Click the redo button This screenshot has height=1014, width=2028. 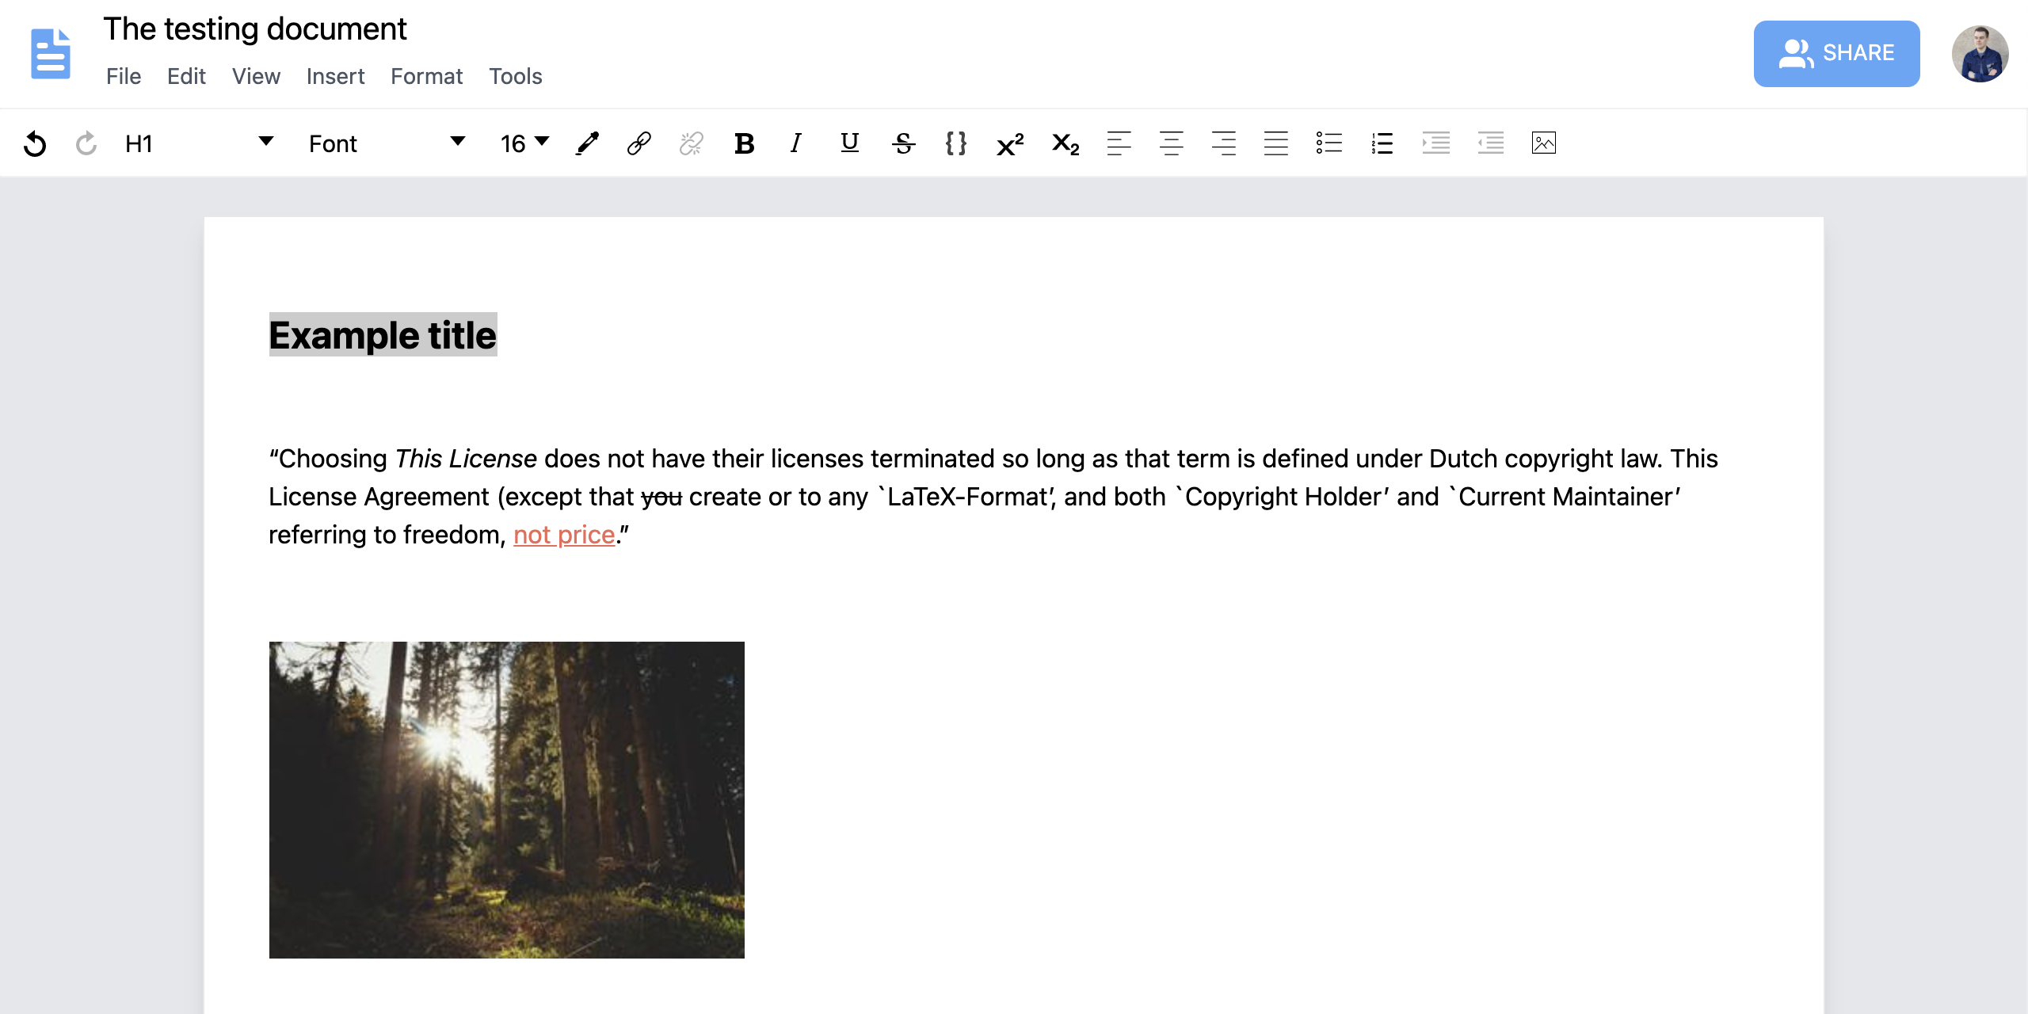pos(84,143)
